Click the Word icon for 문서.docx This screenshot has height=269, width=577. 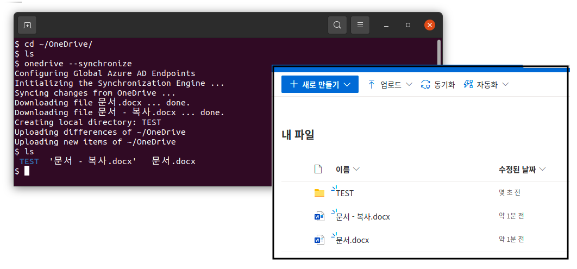tap(319, 240)
